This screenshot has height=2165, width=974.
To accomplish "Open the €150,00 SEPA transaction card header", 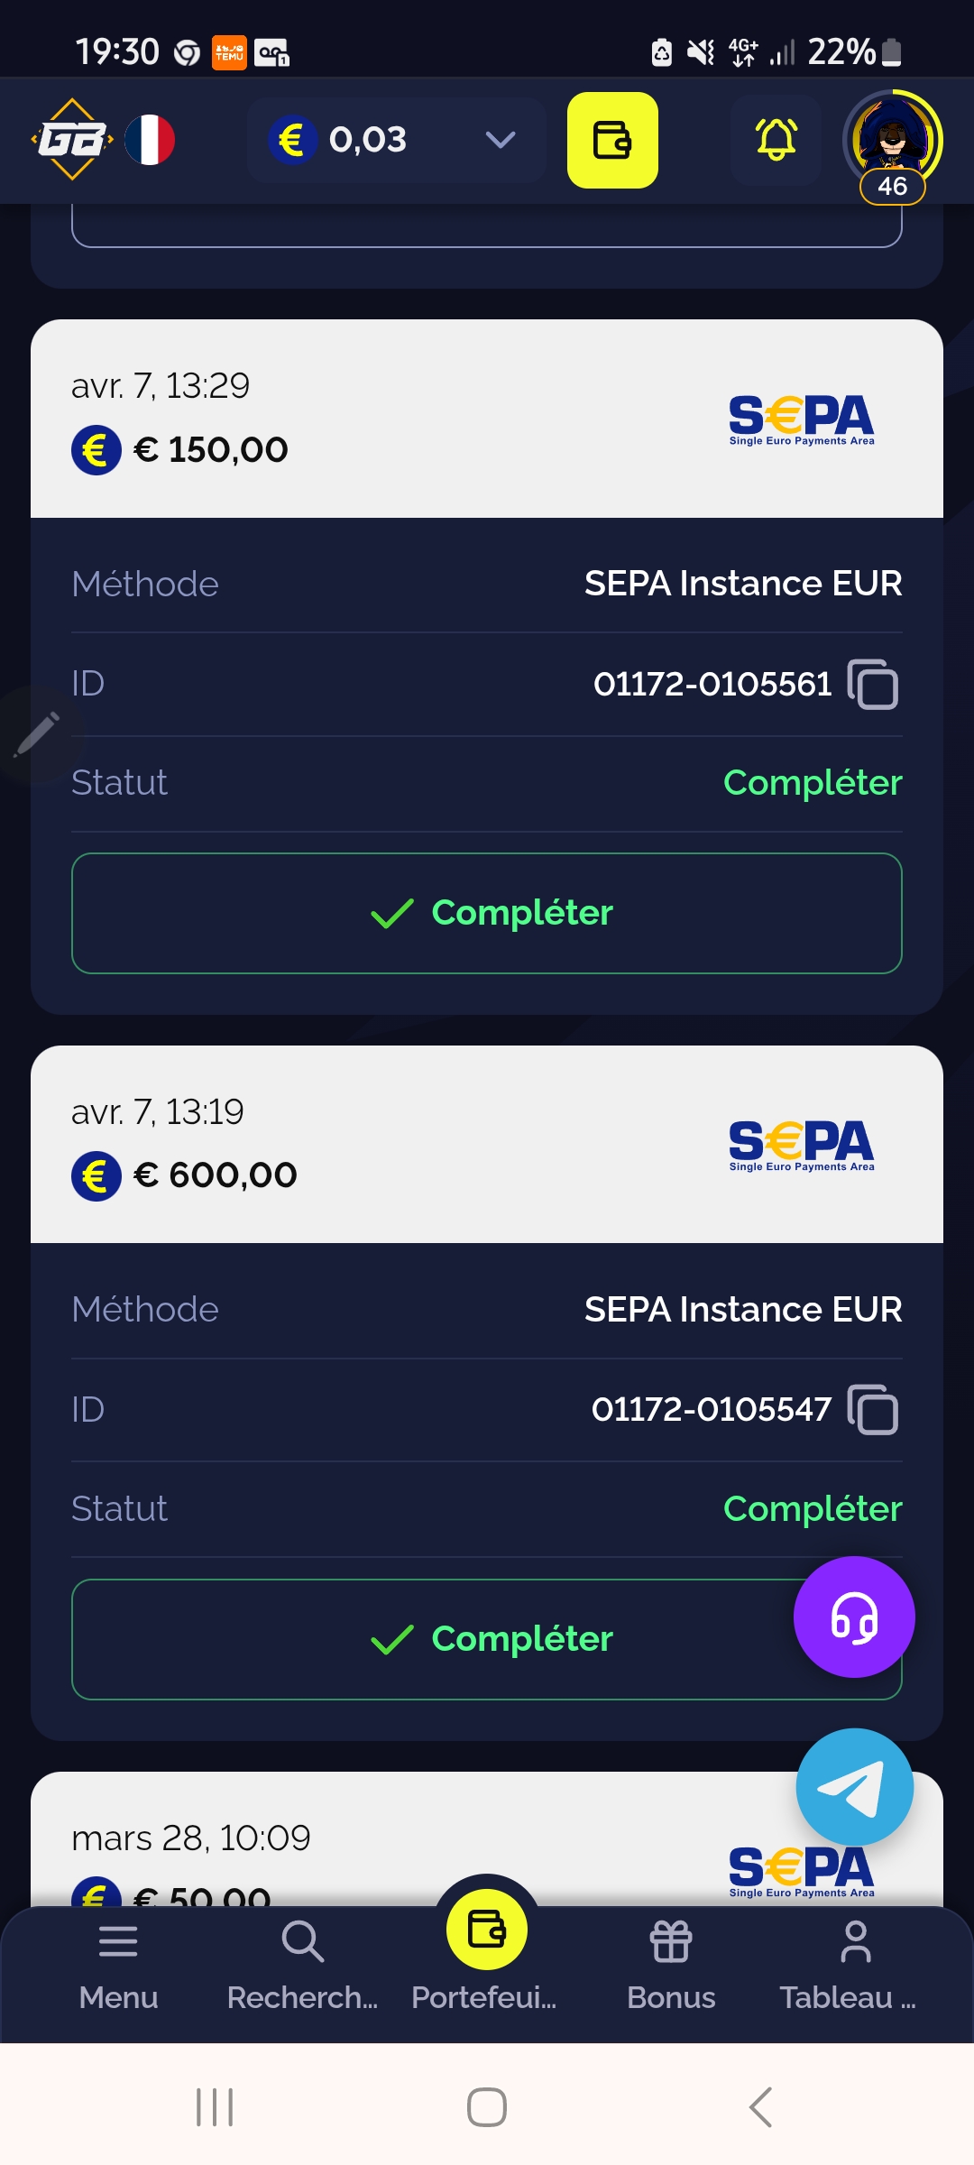I will point(487,419).
